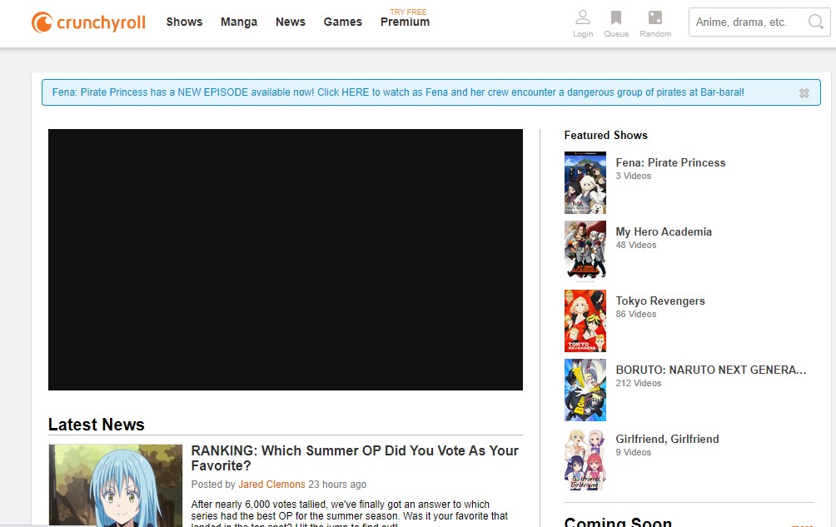Select the Tokyo Revengers title
The width and height of the screenshot is (836, 527).
(660, 301)
